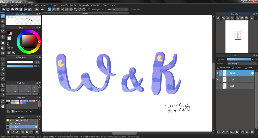Select the Text tool

(3, 85)
